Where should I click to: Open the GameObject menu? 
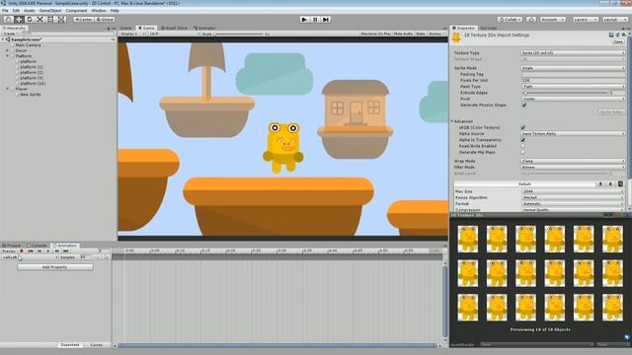[50, 11]
